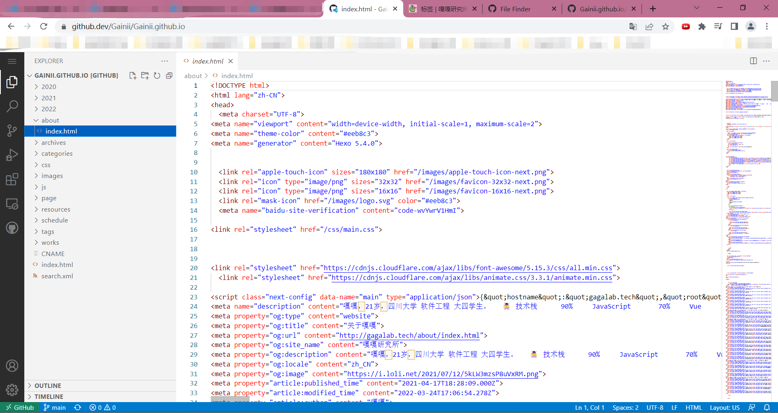Open the Accounts menu in activity bar
The height and width of the screenshot is (413, 778).
[x=12, y=366]
